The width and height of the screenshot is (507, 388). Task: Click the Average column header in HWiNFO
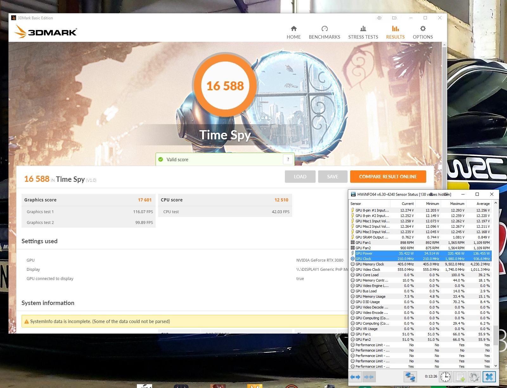479,204
